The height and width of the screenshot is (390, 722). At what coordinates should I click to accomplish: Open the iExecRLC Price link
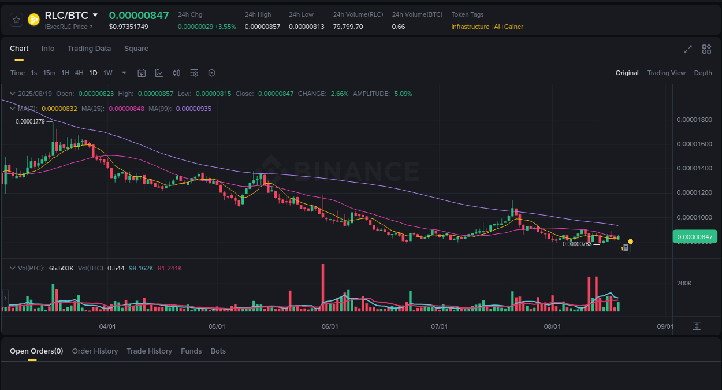68,27
